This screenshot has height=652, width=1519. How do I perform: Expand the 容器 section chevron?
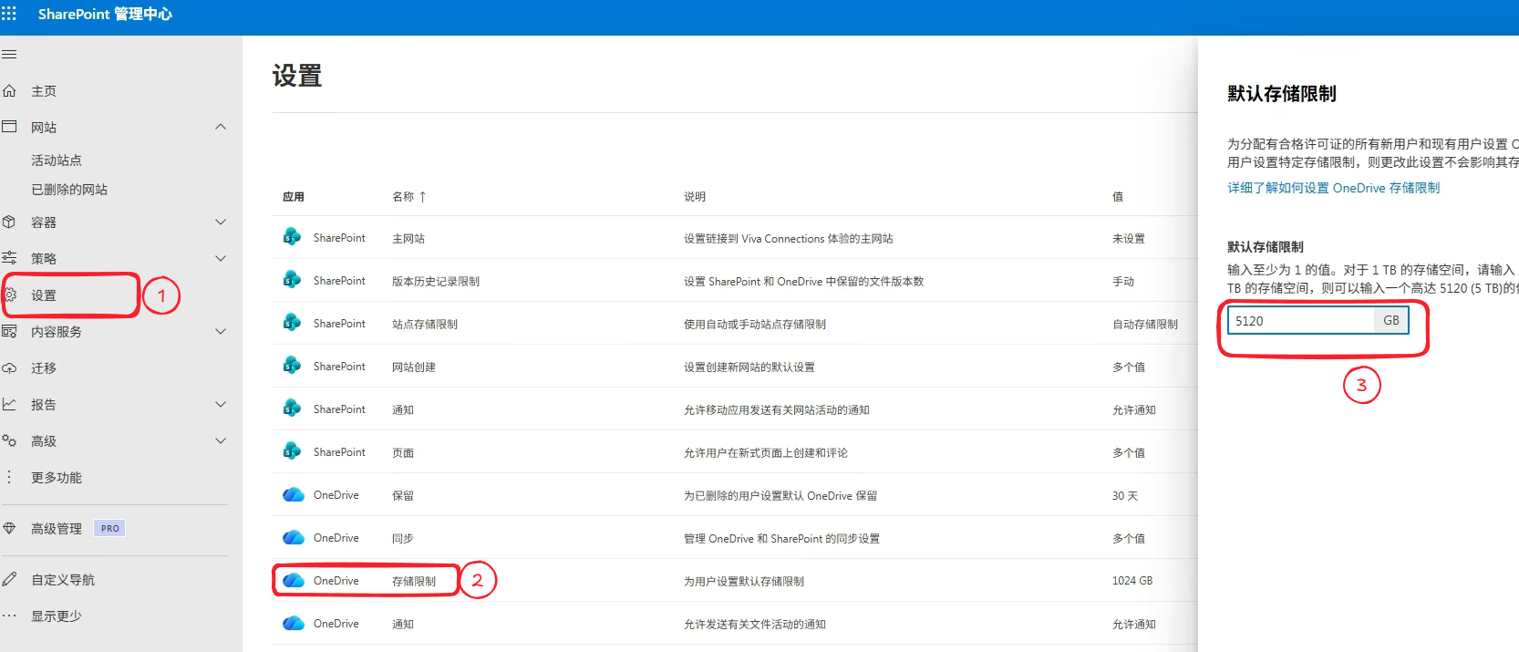221,223
